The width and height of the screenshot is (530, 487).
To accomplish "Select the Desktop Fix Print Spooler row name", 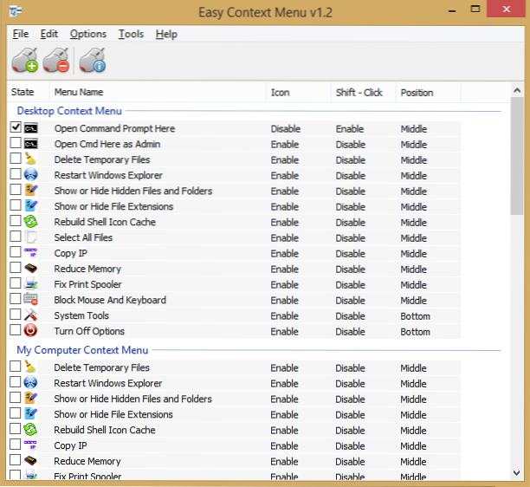I will point(87,284).
